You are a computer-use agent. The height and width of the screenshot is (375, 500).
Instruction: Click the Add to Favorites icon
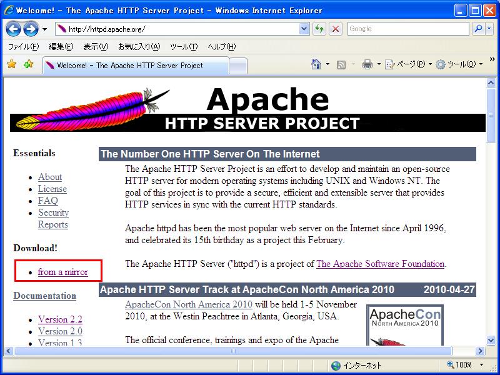coord(28,64)
